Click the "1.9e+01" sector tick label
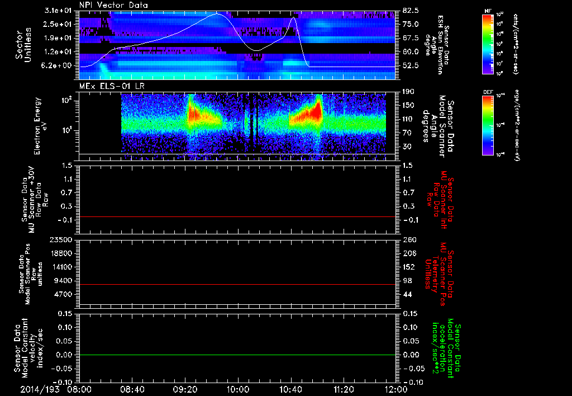 pos(58,38)
